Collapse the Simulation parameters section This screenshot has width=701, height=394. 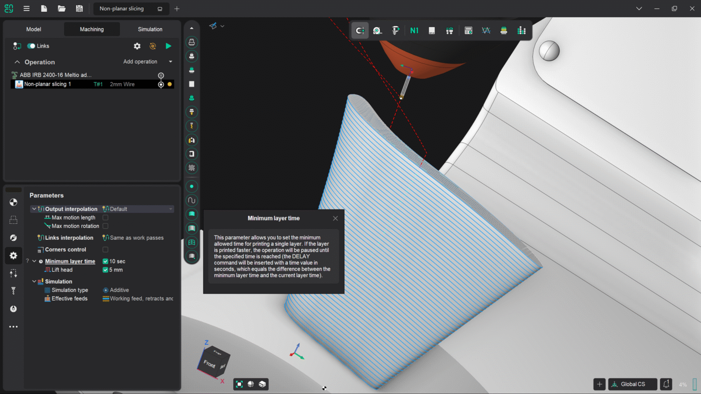[34, 281]
